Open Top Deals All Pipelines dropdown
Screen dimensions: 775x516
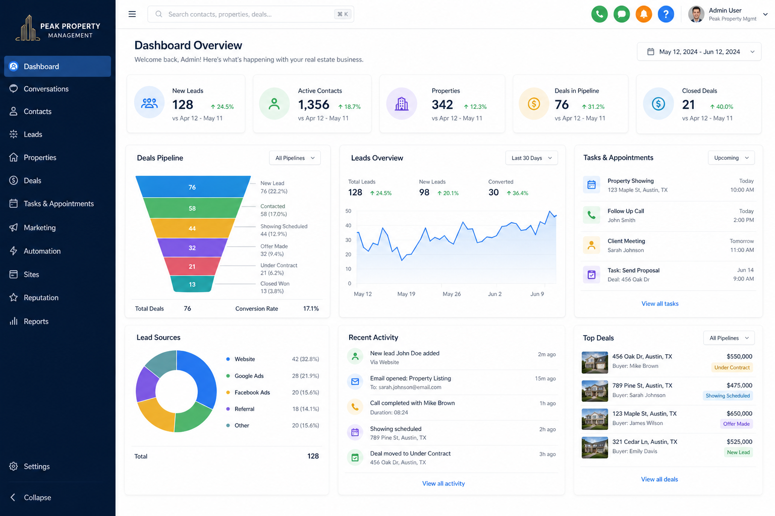[x=729, y=338]
